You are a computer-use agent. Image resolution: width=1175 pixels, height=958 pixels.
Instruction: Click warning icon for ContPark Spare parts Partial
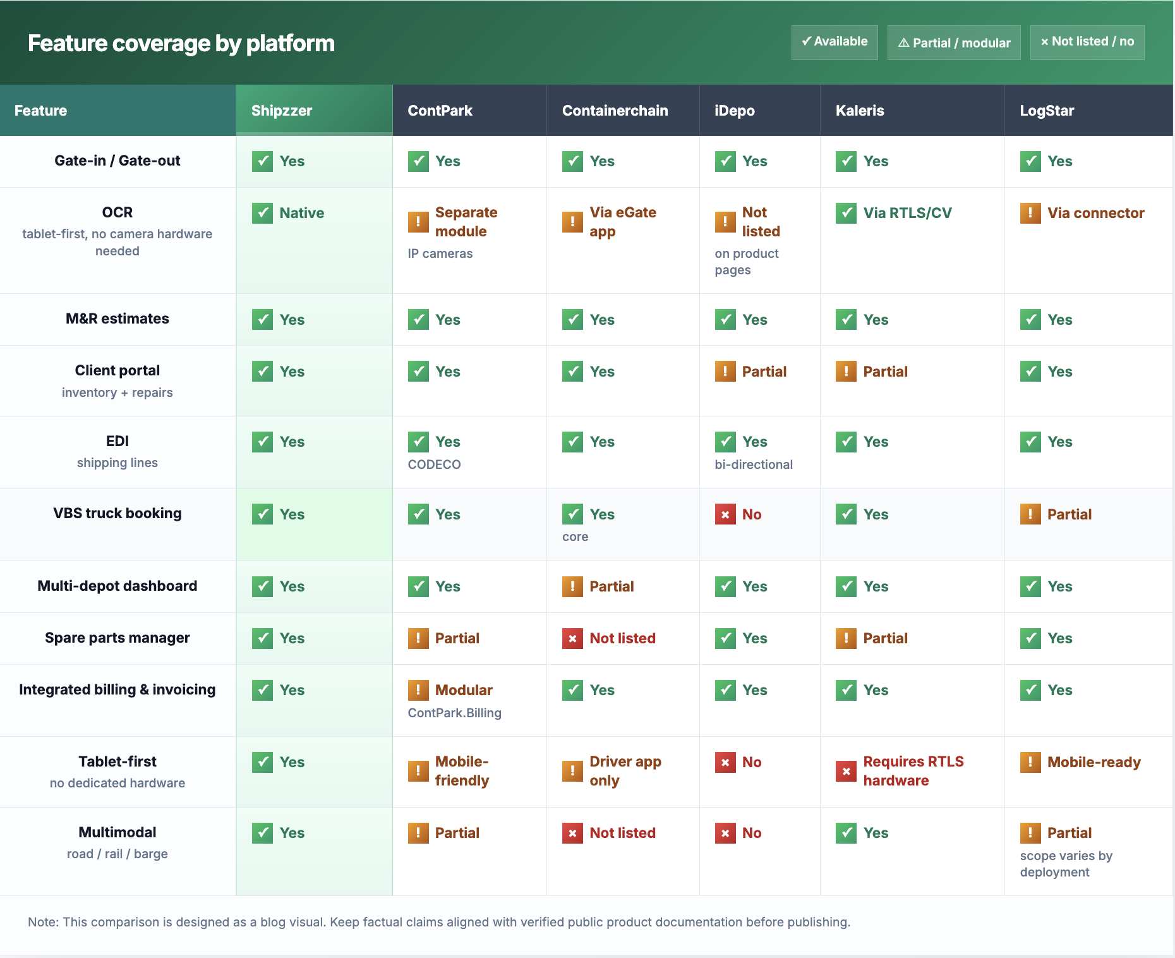tap(418, 638)
